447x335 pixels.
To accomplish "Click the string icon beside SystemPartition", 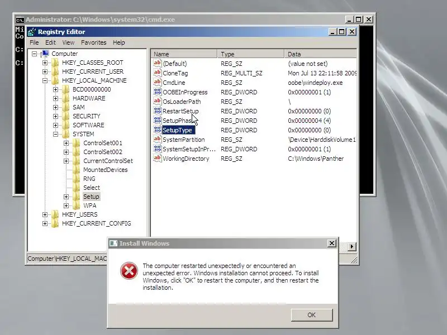I will [158, 139].
